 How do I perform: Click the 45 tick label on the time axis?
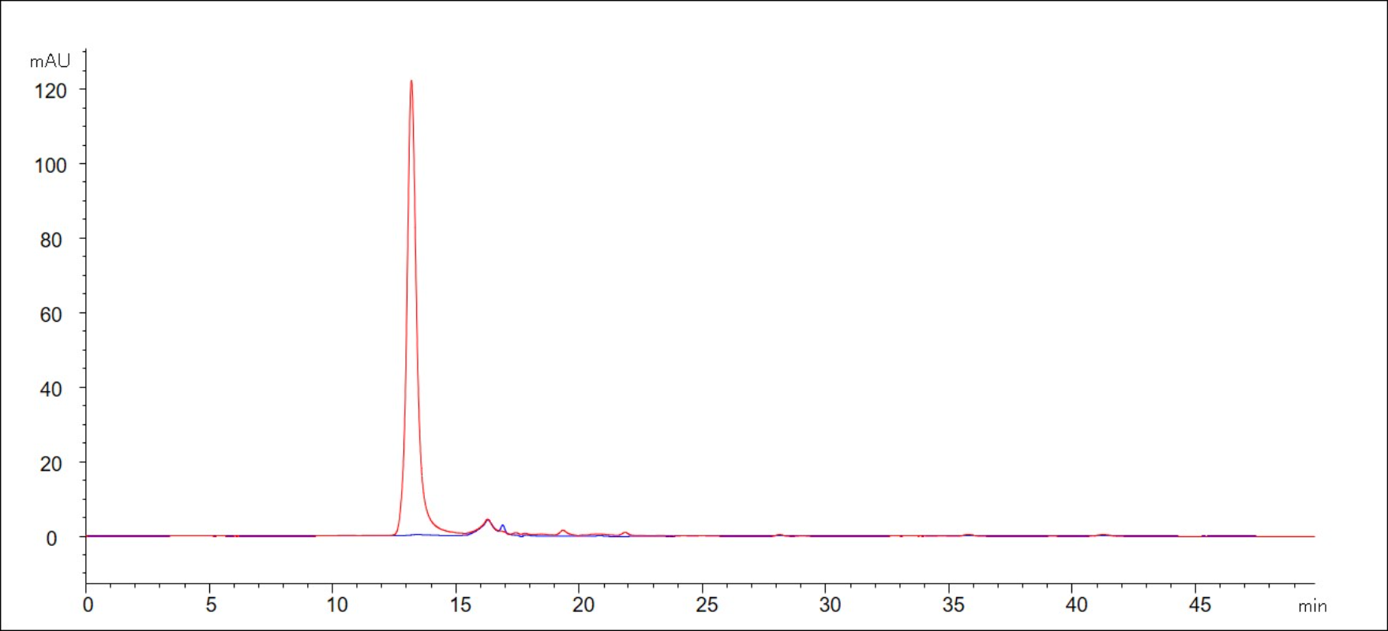click(1199, 605)
